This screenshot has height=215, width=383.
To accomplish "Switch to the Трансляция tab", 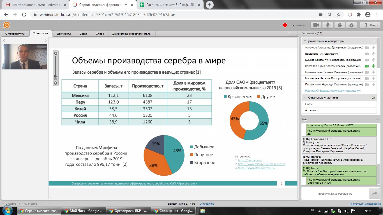I will [x=41, y=33].
